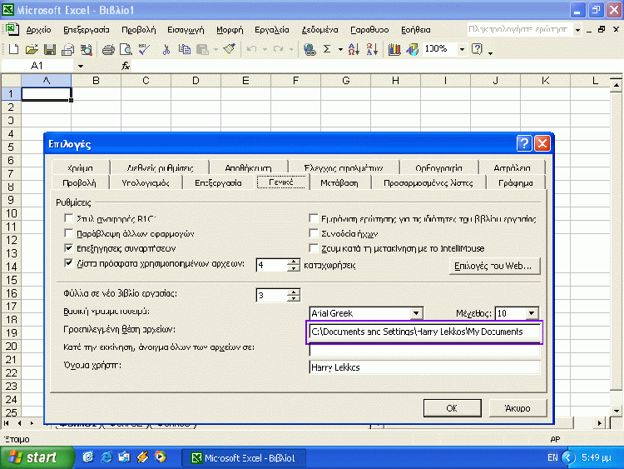Switch to the Υπολογισμός tab

pos(146,183)
